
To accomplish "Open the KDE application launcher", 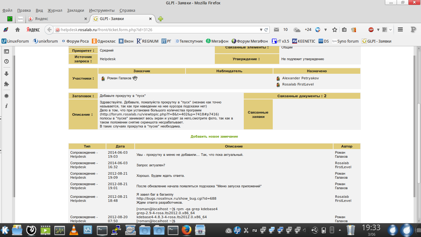I will 5,230.
